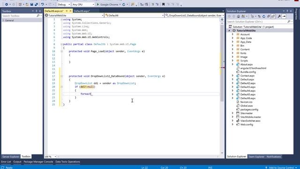Click the Bookmark toggle icon in toolbar

163,4
